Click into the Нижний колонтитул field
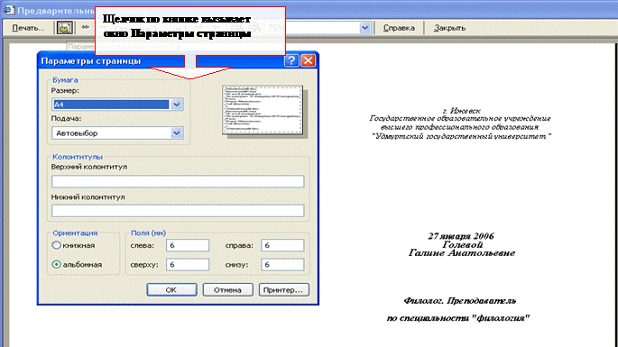This screenshot has height=347, width=618. [x=178, y=211]
